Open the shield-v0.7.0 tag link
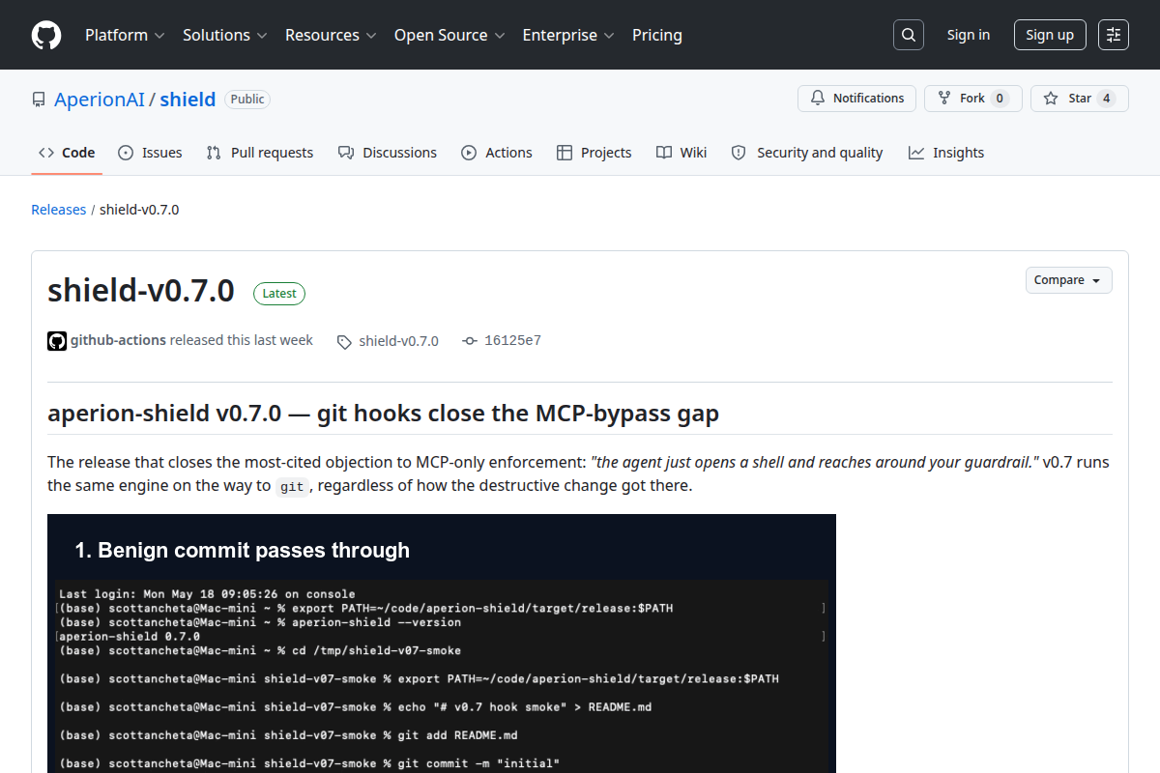1160x773 pixels. (388, 341)
